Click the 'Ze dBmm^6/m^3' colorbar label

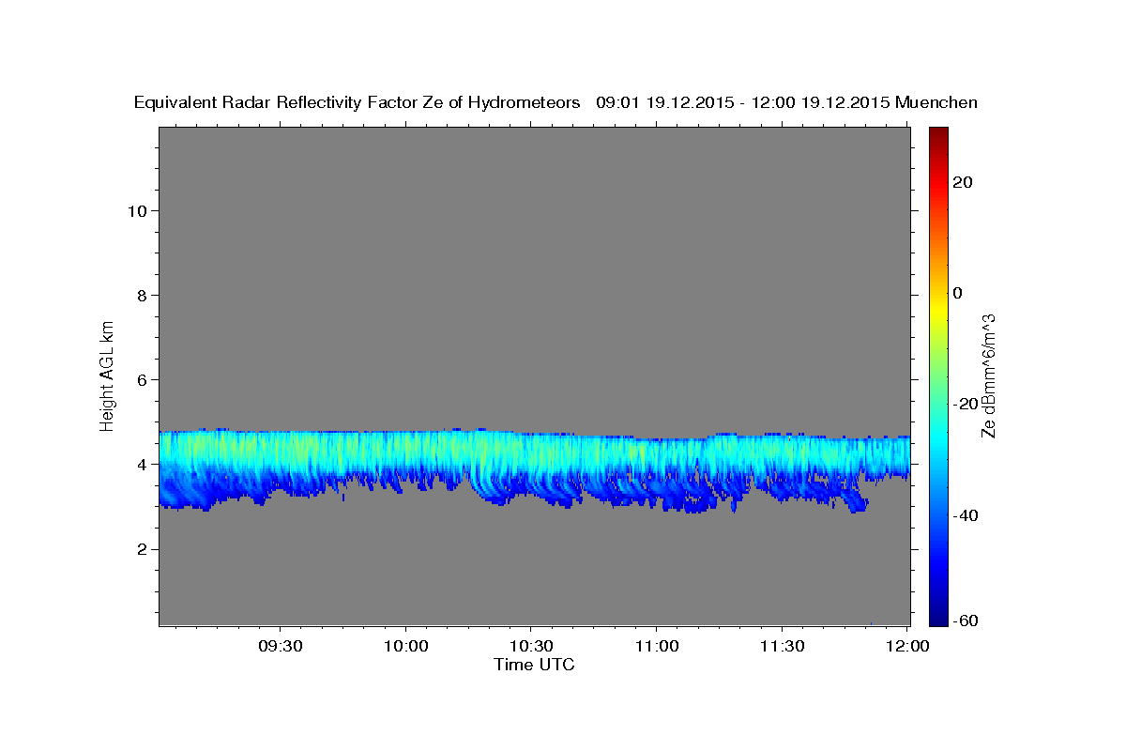(987, 375)
